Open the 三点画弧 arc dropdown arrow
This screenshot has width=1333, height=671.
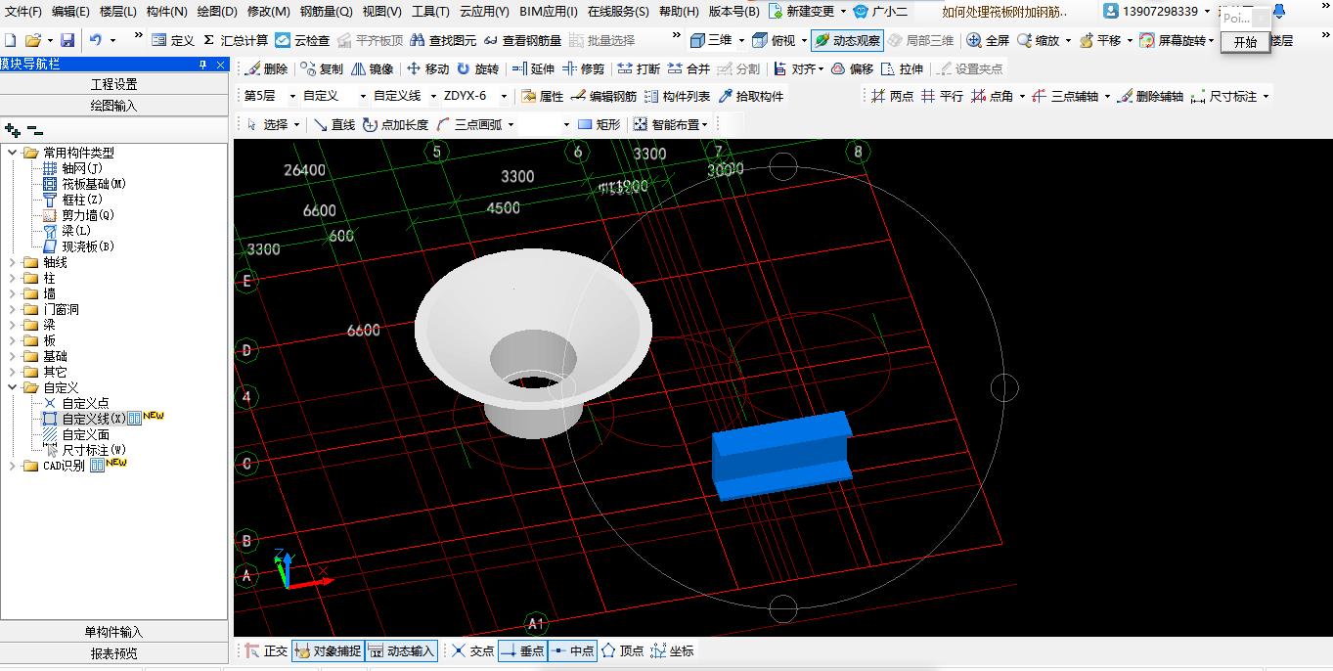(511, 125)
